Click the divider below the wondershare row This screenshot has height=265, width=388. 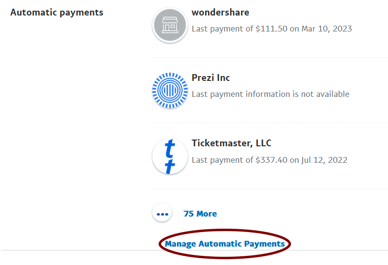point(270,57)
